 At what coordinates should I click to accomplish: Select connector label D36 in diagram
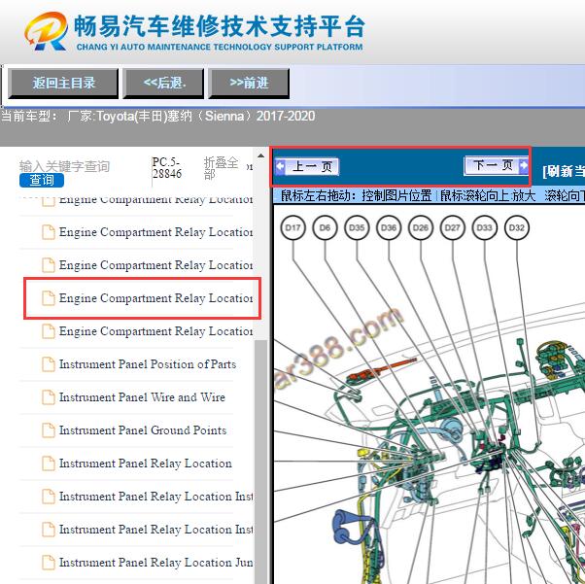point(389,227)
